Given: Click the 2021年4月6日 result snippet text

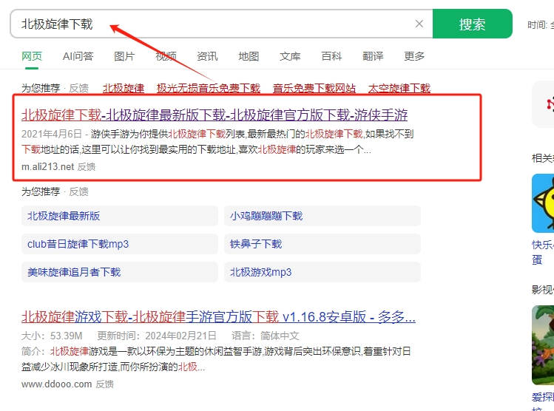Looking at the screenshot, I should (217, 142).
